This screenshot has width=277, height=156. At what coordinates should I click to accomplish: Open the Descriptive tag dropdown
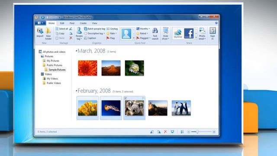click(x=104, y=33)
